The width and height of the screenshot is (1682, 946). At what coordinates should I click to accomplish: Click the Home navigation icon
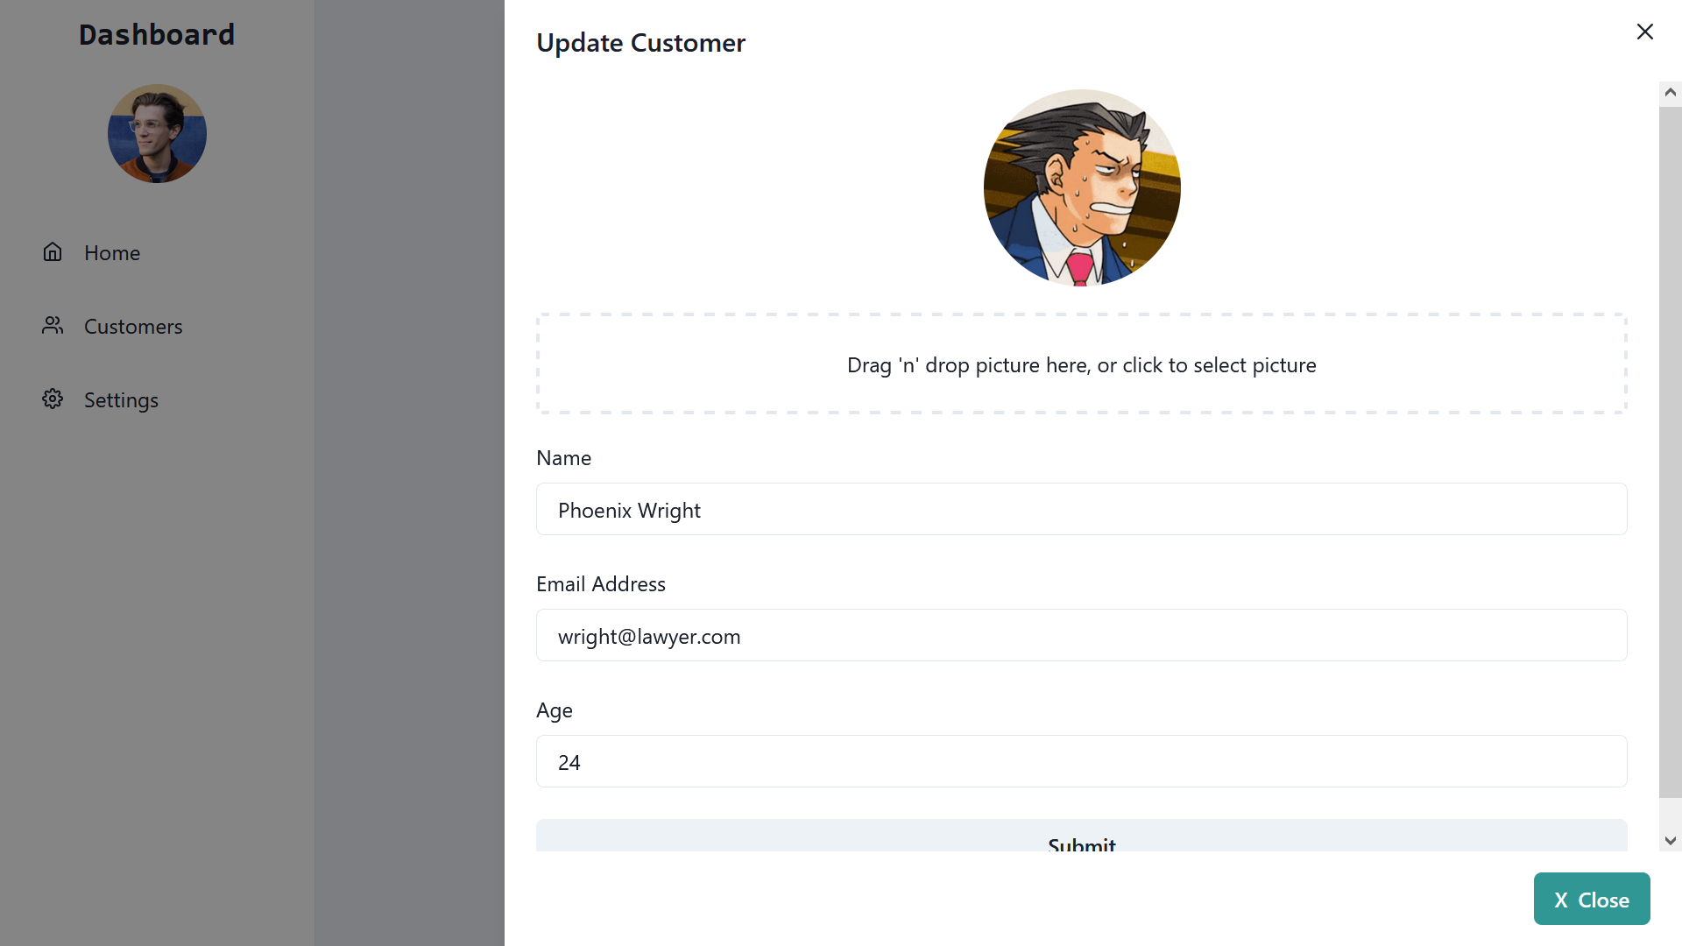tap(53, 251)
